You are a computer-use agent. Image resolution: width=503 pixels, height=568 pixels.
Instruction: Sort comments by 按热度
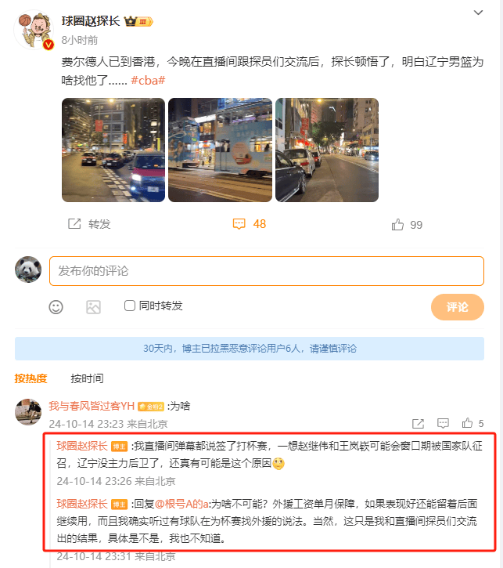pos(31,378)
